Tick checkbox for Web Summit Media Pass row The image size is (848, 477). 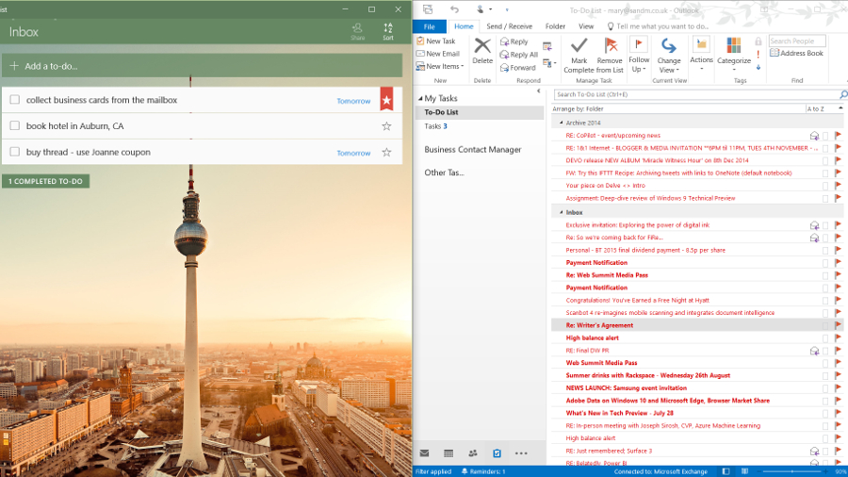825,363
